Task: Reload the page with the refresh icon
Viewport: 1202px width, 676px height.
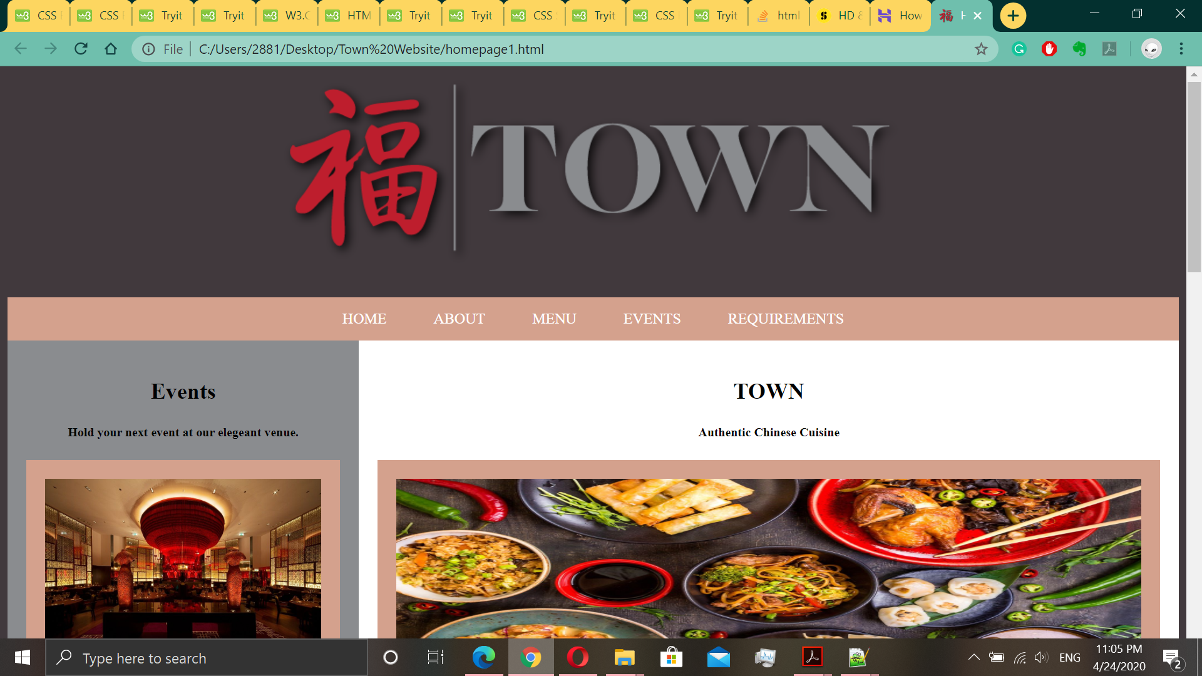Action: point(81,49)
